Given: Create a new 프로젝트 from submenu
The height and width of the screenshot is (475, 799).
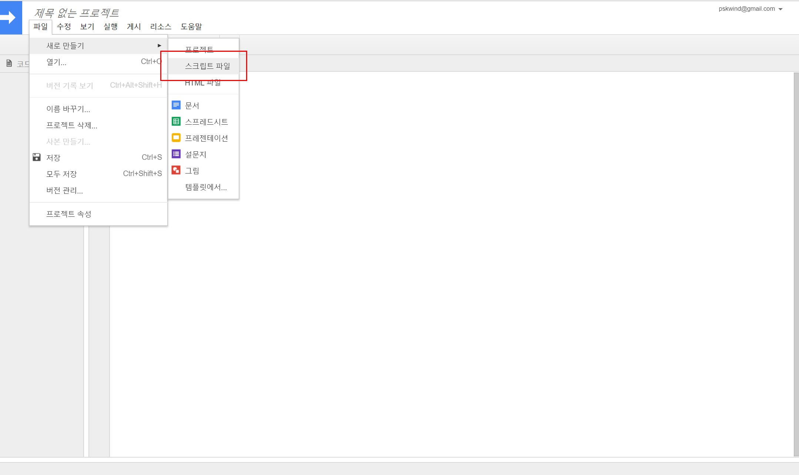Looking at the screenshot, I should click(204, 50).
